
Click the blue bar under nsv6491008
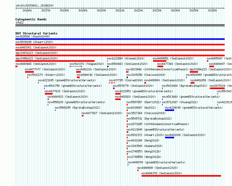pos(169,138)
